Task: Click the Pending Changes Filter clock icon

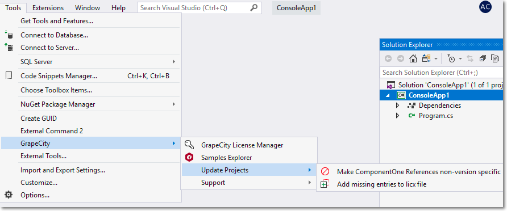Action: (x=451, y=58)
